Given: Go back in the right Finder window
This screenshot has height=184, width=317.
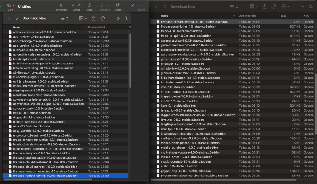Looking at the screenshot, I should 157,6.
